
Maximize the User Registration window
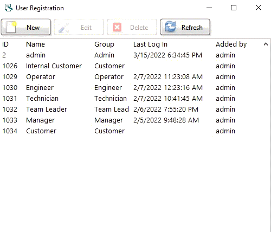click(x=234, y=8)
